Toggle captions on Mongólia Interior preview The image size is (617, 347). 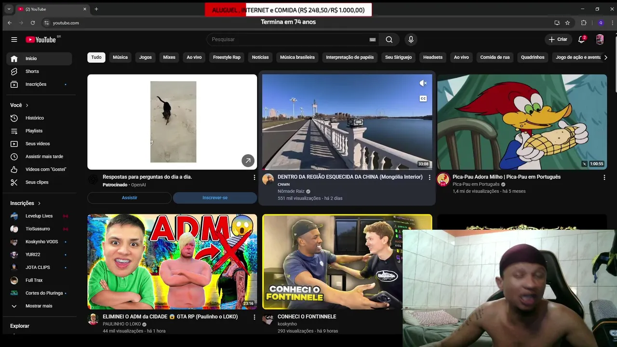pyautogui.click(x=423, y=98)
